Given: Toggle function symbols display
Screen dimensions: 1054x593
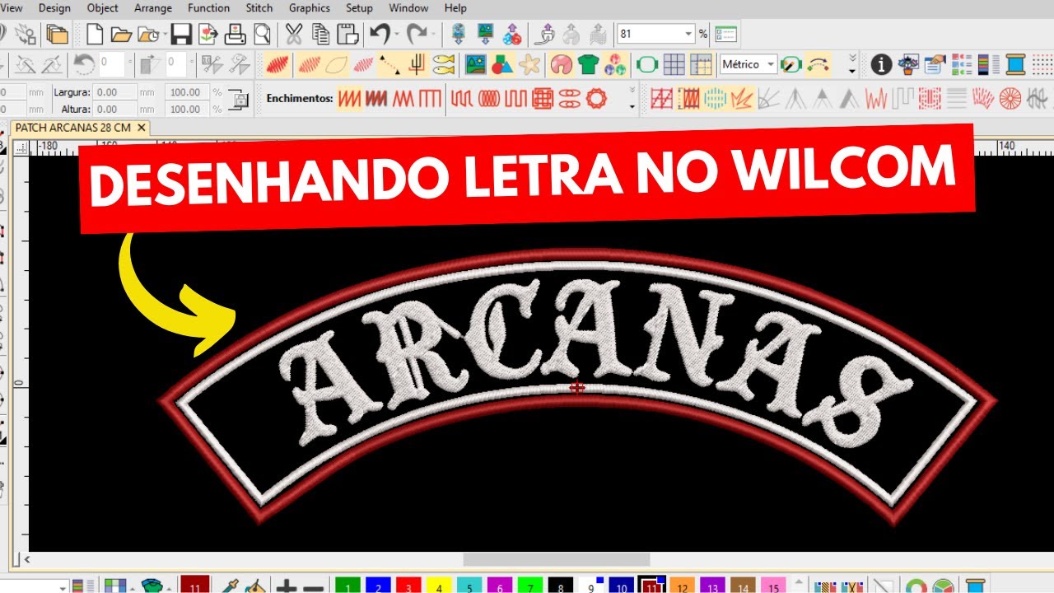Looking at the screenshot, I should point(417,64).
